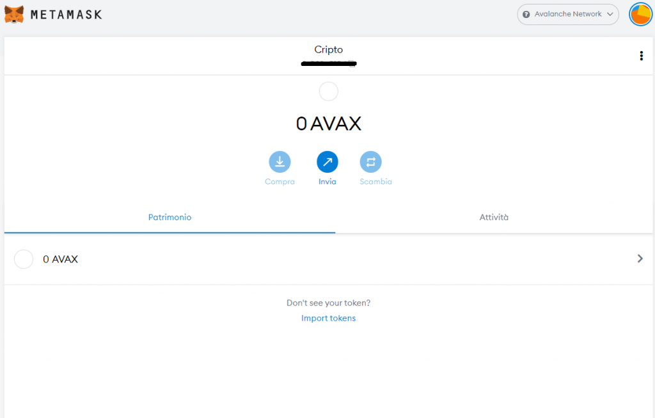This screenshot has width=655, height=418.
Task: Expand the network selector chevron
Action: pos(610,14)
